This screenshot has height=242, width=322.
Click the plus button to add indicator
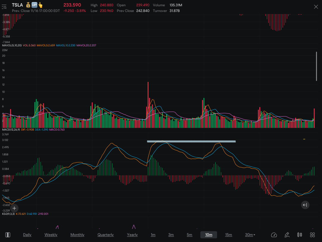click(14, 208)
